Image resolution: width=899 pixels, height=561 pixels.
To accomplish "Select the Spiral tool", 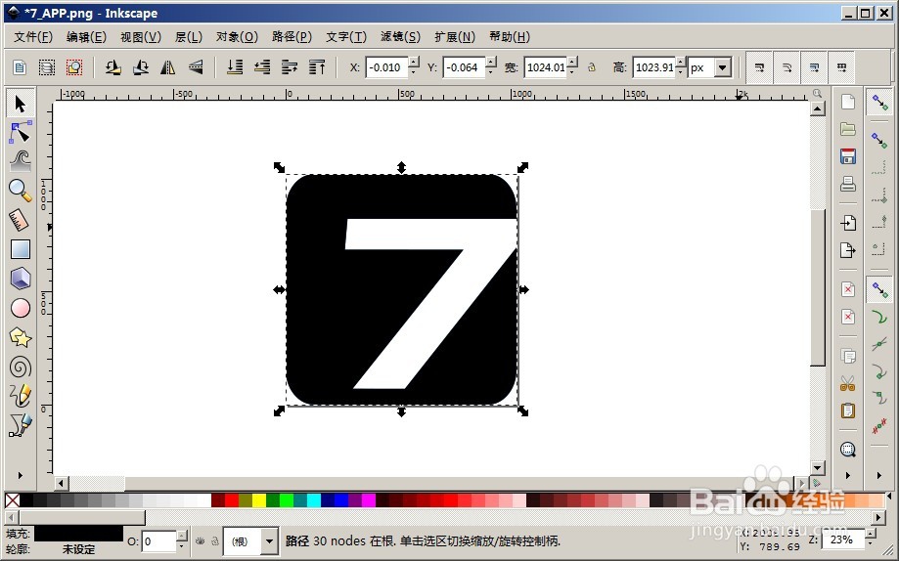I will pyautogui.click(x=21, y=367).
